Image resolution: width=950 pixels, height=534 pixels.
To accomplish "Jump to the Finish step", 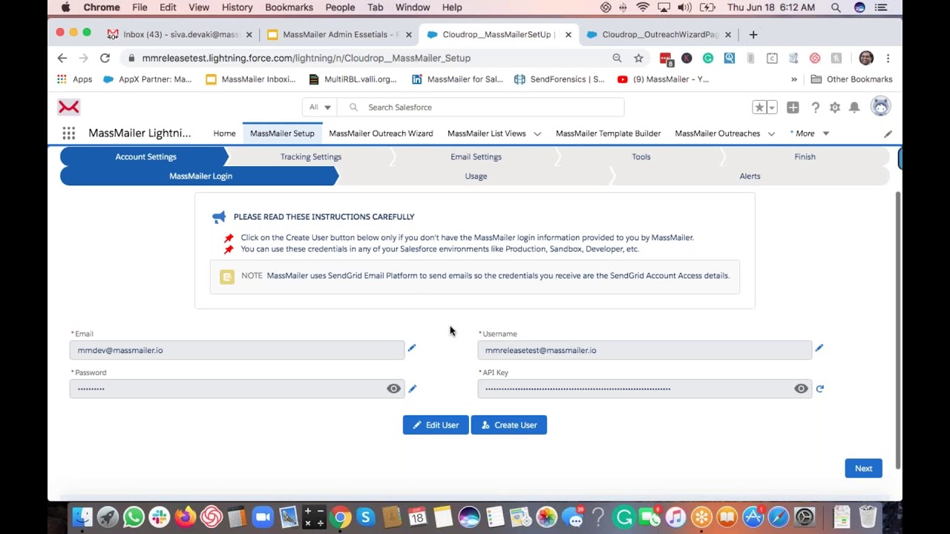I will point(805,156).
